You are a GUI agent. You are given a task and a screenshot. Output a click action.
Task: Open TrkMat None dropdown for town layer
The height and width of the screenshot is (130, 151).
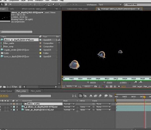(85, 110)
